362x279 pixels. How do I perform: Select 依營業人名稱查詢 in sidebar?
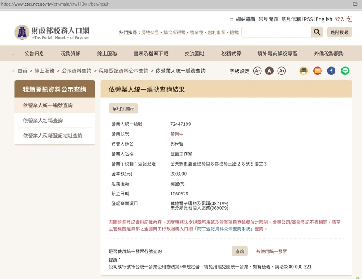pyautogui.click(x=43, y=121)
